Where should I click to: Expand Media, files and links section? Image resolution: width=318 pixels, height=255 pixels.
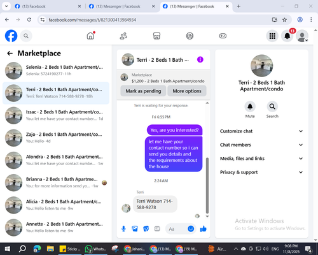coord(261,159)
